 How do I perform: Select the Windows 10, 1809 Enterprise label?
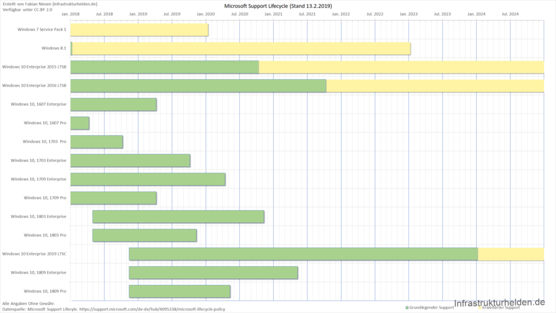point(39,273)
